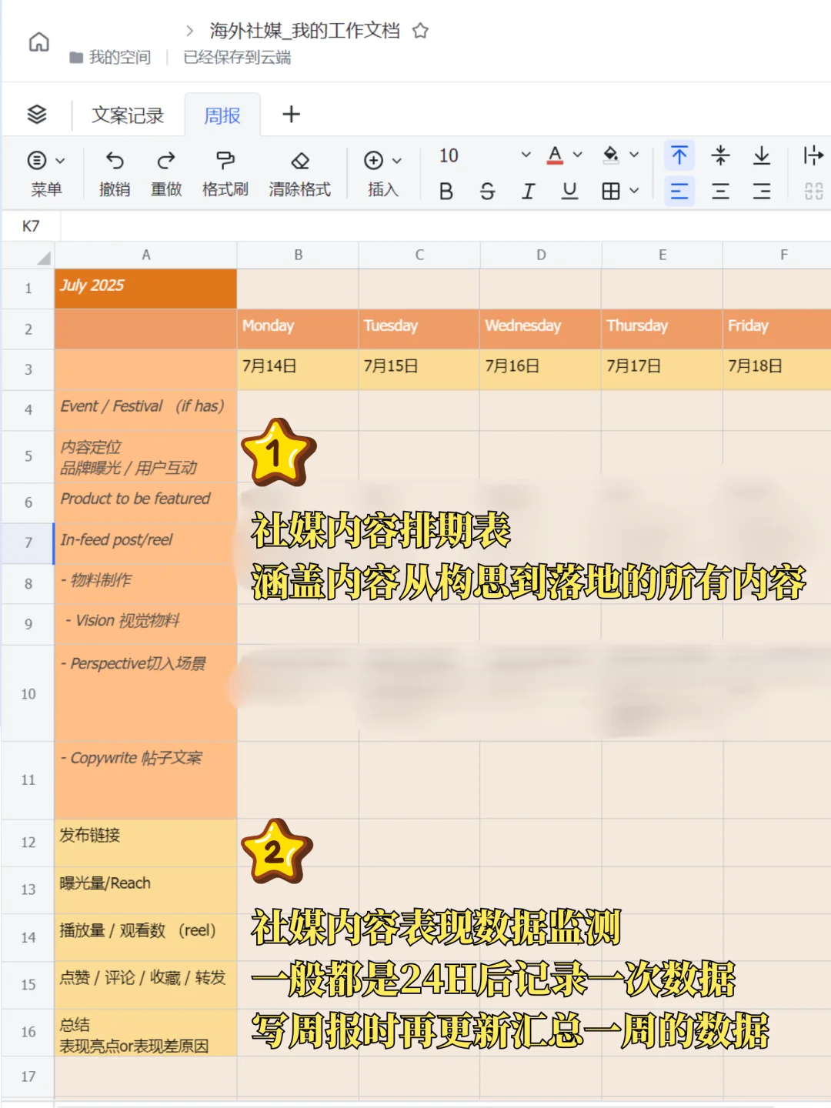The image size is (831, 1108).
Task: Open the font size dropdown
Action: click(x=526, y=155)
